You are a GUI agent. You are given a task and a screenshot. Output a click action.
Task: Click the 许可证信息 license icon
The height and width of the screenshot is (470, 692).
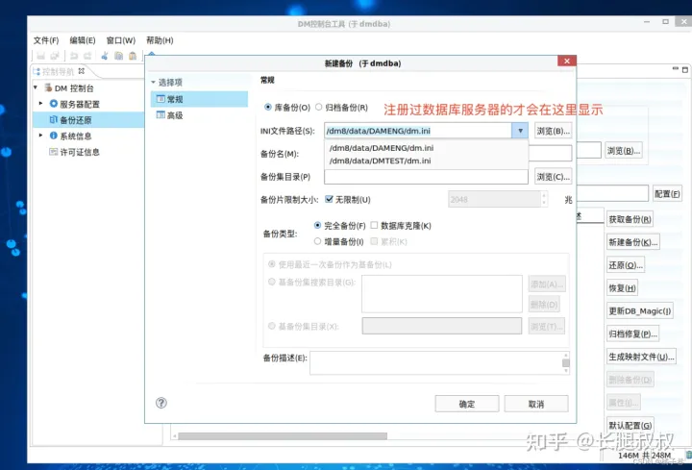[54, 152]
